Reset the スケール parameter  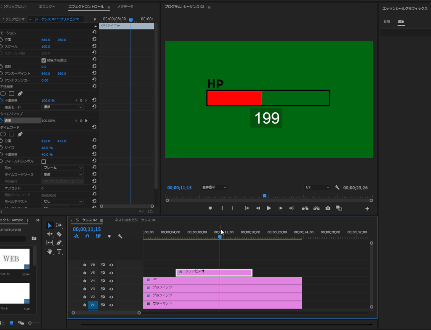(x=94, y=47)
